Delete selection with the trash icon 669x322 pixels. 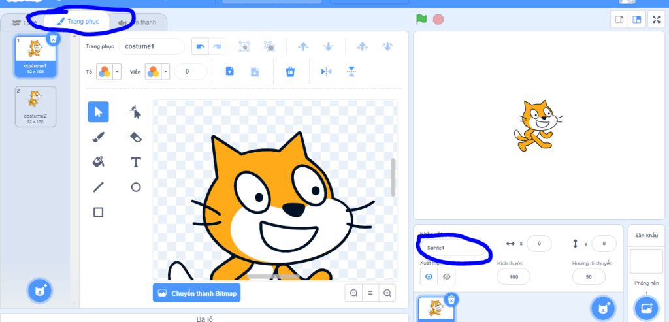[290, 72]
